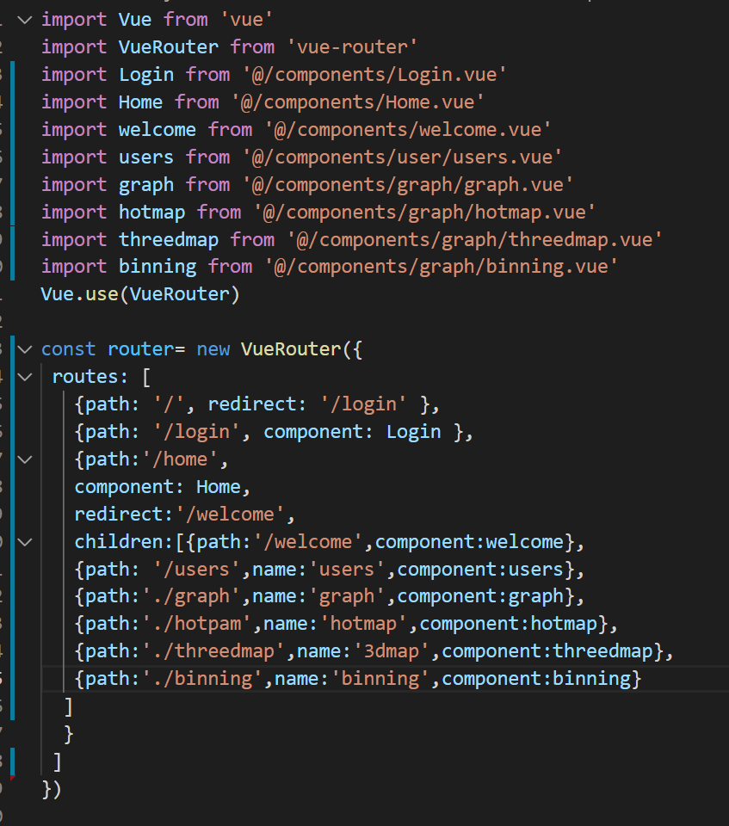729x826 pixels.
Task: Click the 'threedmap' identifier in the import line
Action: 168,240
